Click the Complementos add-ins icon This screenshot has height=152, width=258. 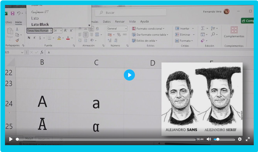(234, 30)
